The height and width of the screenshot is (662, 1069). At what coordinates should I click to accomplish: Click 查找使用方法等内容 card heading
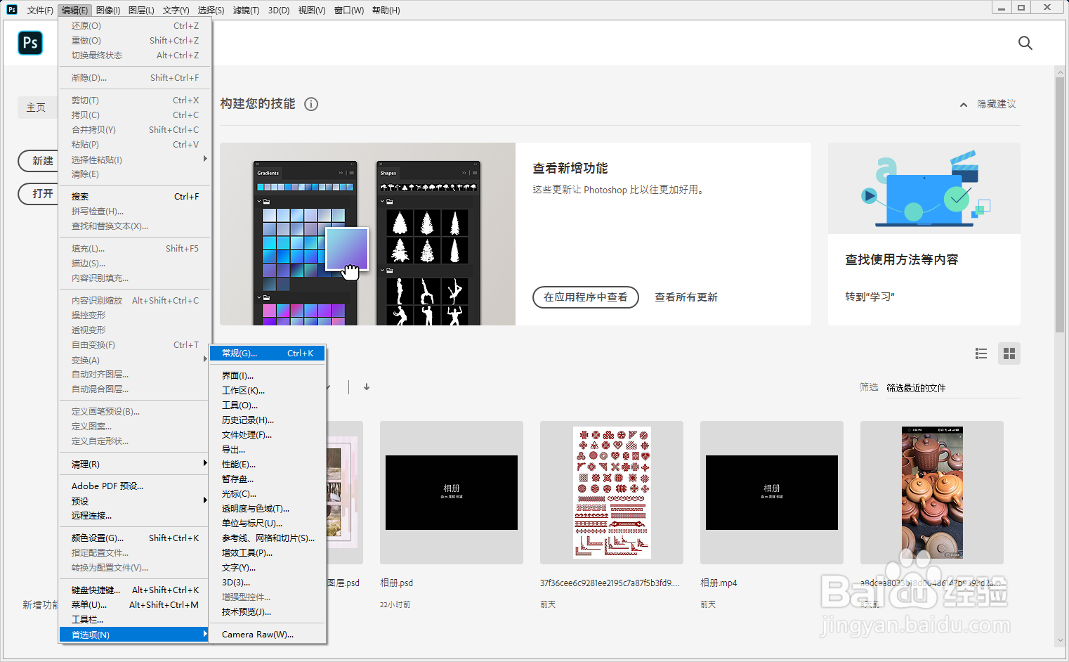(901, 260)
